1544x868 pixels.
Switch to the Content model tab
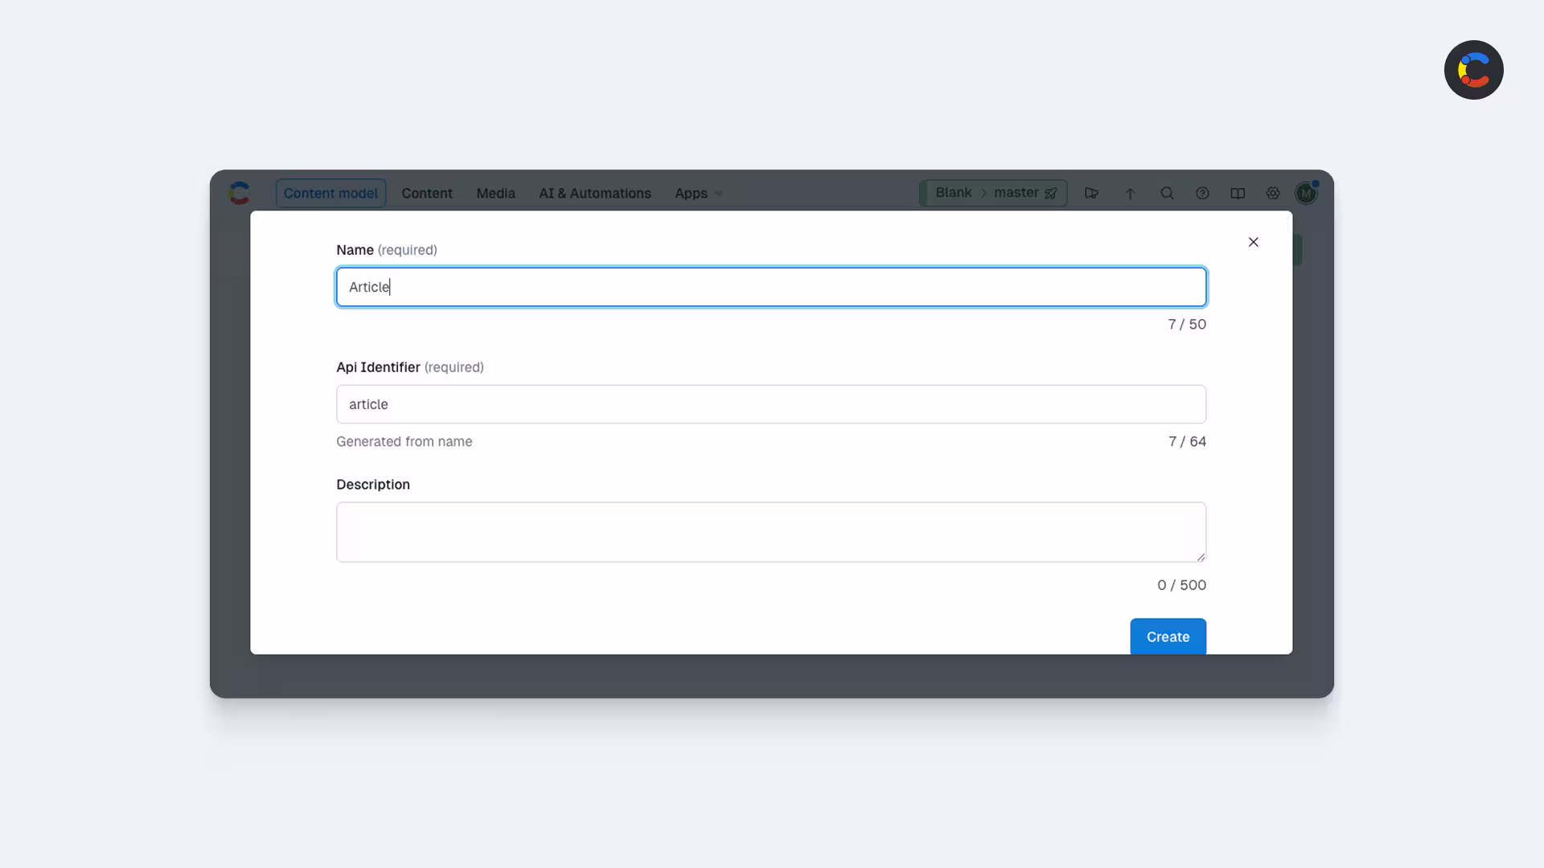click(x=331, y=193)
